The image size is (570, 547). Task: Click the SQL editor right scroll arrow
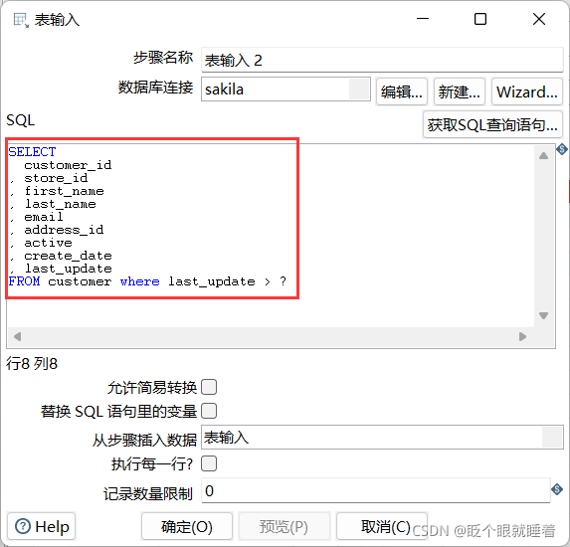point(522,336)
